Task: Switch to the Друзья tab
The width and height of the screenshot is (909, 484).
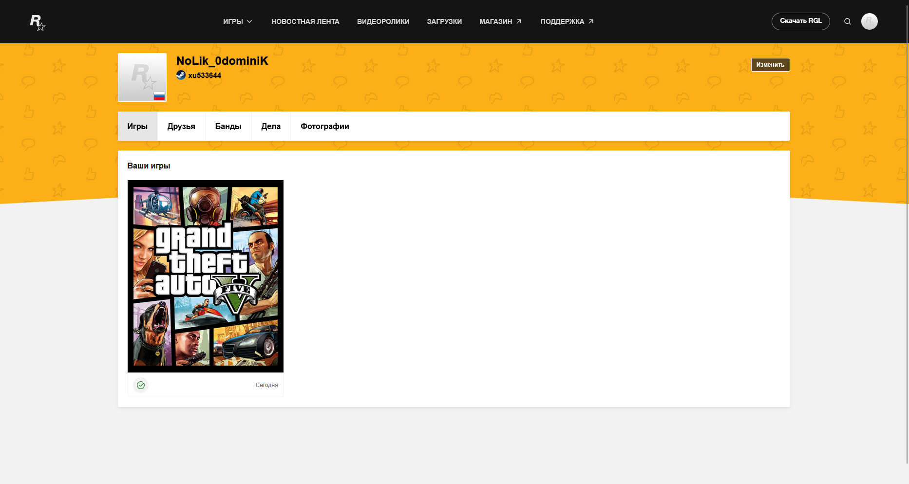Action: 181,126
